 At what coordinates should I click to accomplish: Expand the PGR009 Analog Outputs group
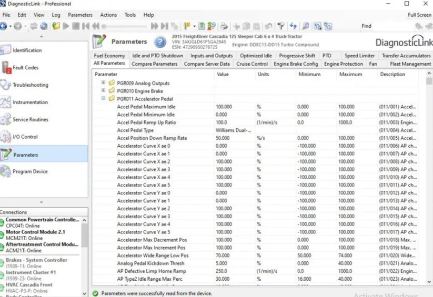point(103,83)
